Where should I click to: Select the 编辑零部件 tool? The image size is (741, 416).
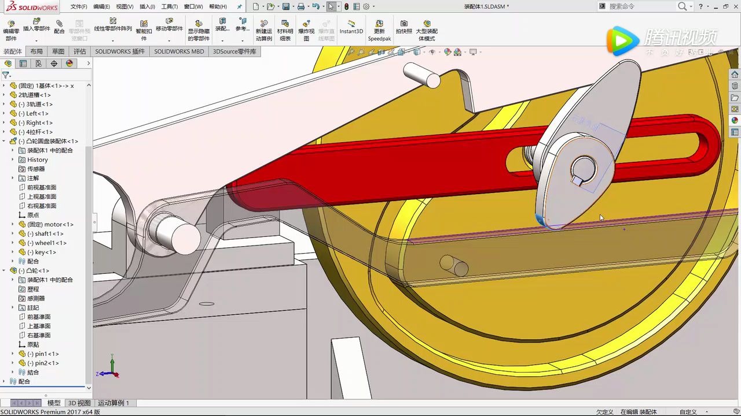[x=12, y=29]
